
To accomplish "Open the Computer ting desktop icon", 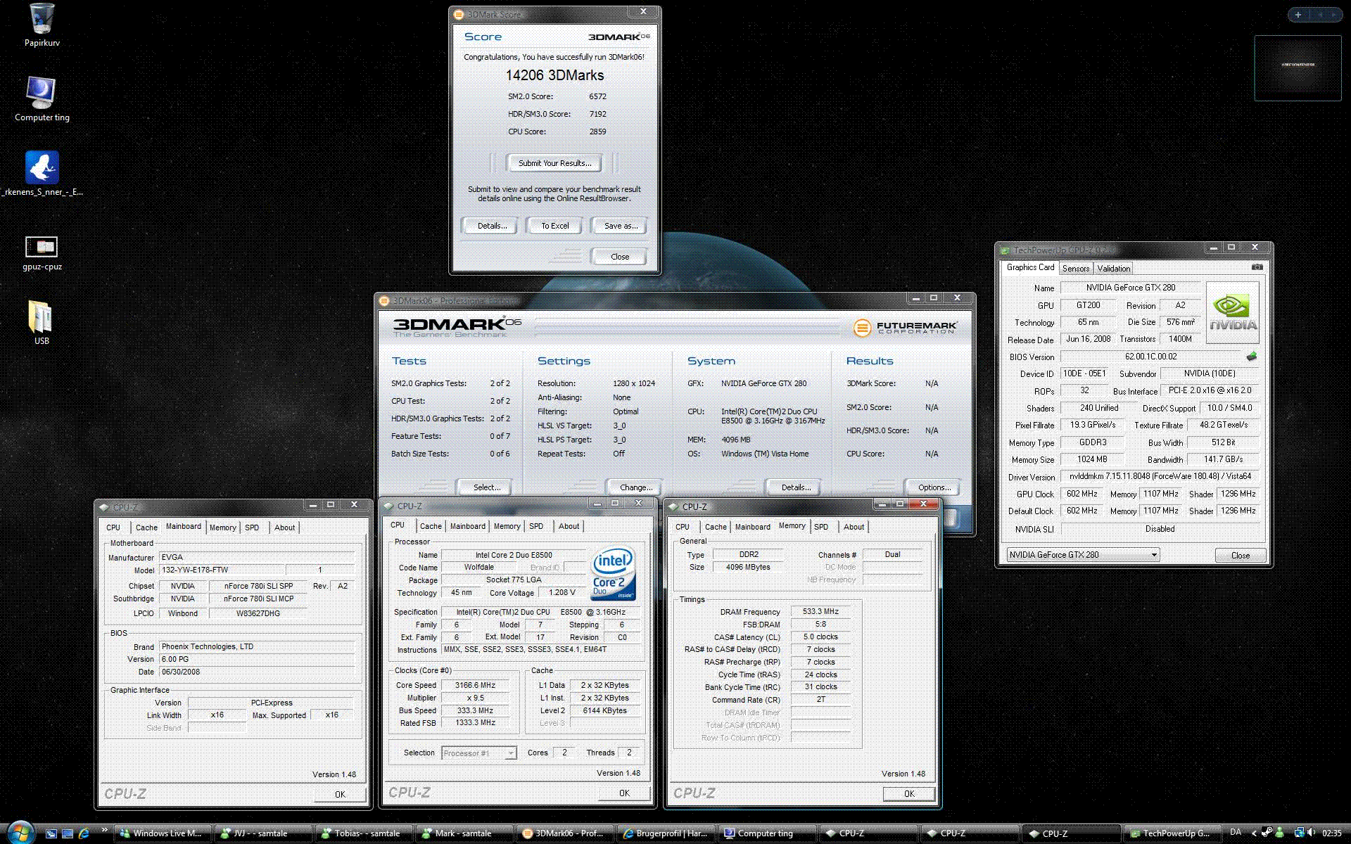I will coord(42,93).
